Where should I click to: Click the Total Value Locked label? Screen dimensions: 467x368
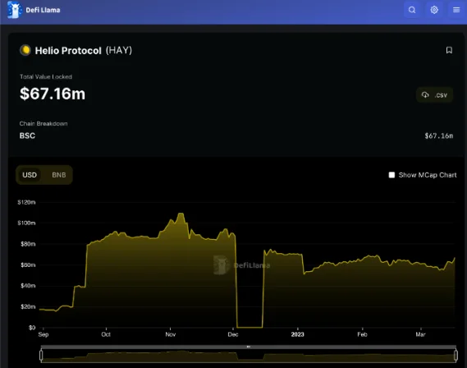click(x=46, y=76)
